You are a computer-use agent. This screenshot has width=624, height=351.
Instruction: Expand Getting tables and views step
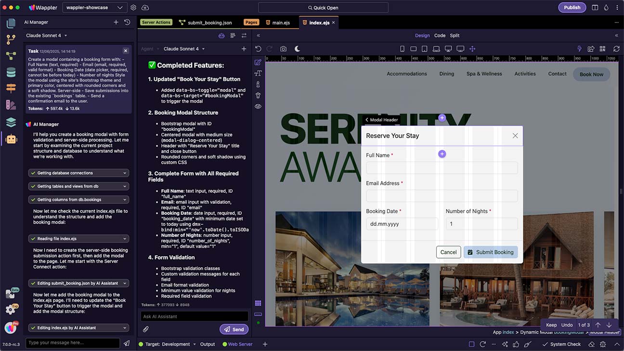(x=79, y=186)
